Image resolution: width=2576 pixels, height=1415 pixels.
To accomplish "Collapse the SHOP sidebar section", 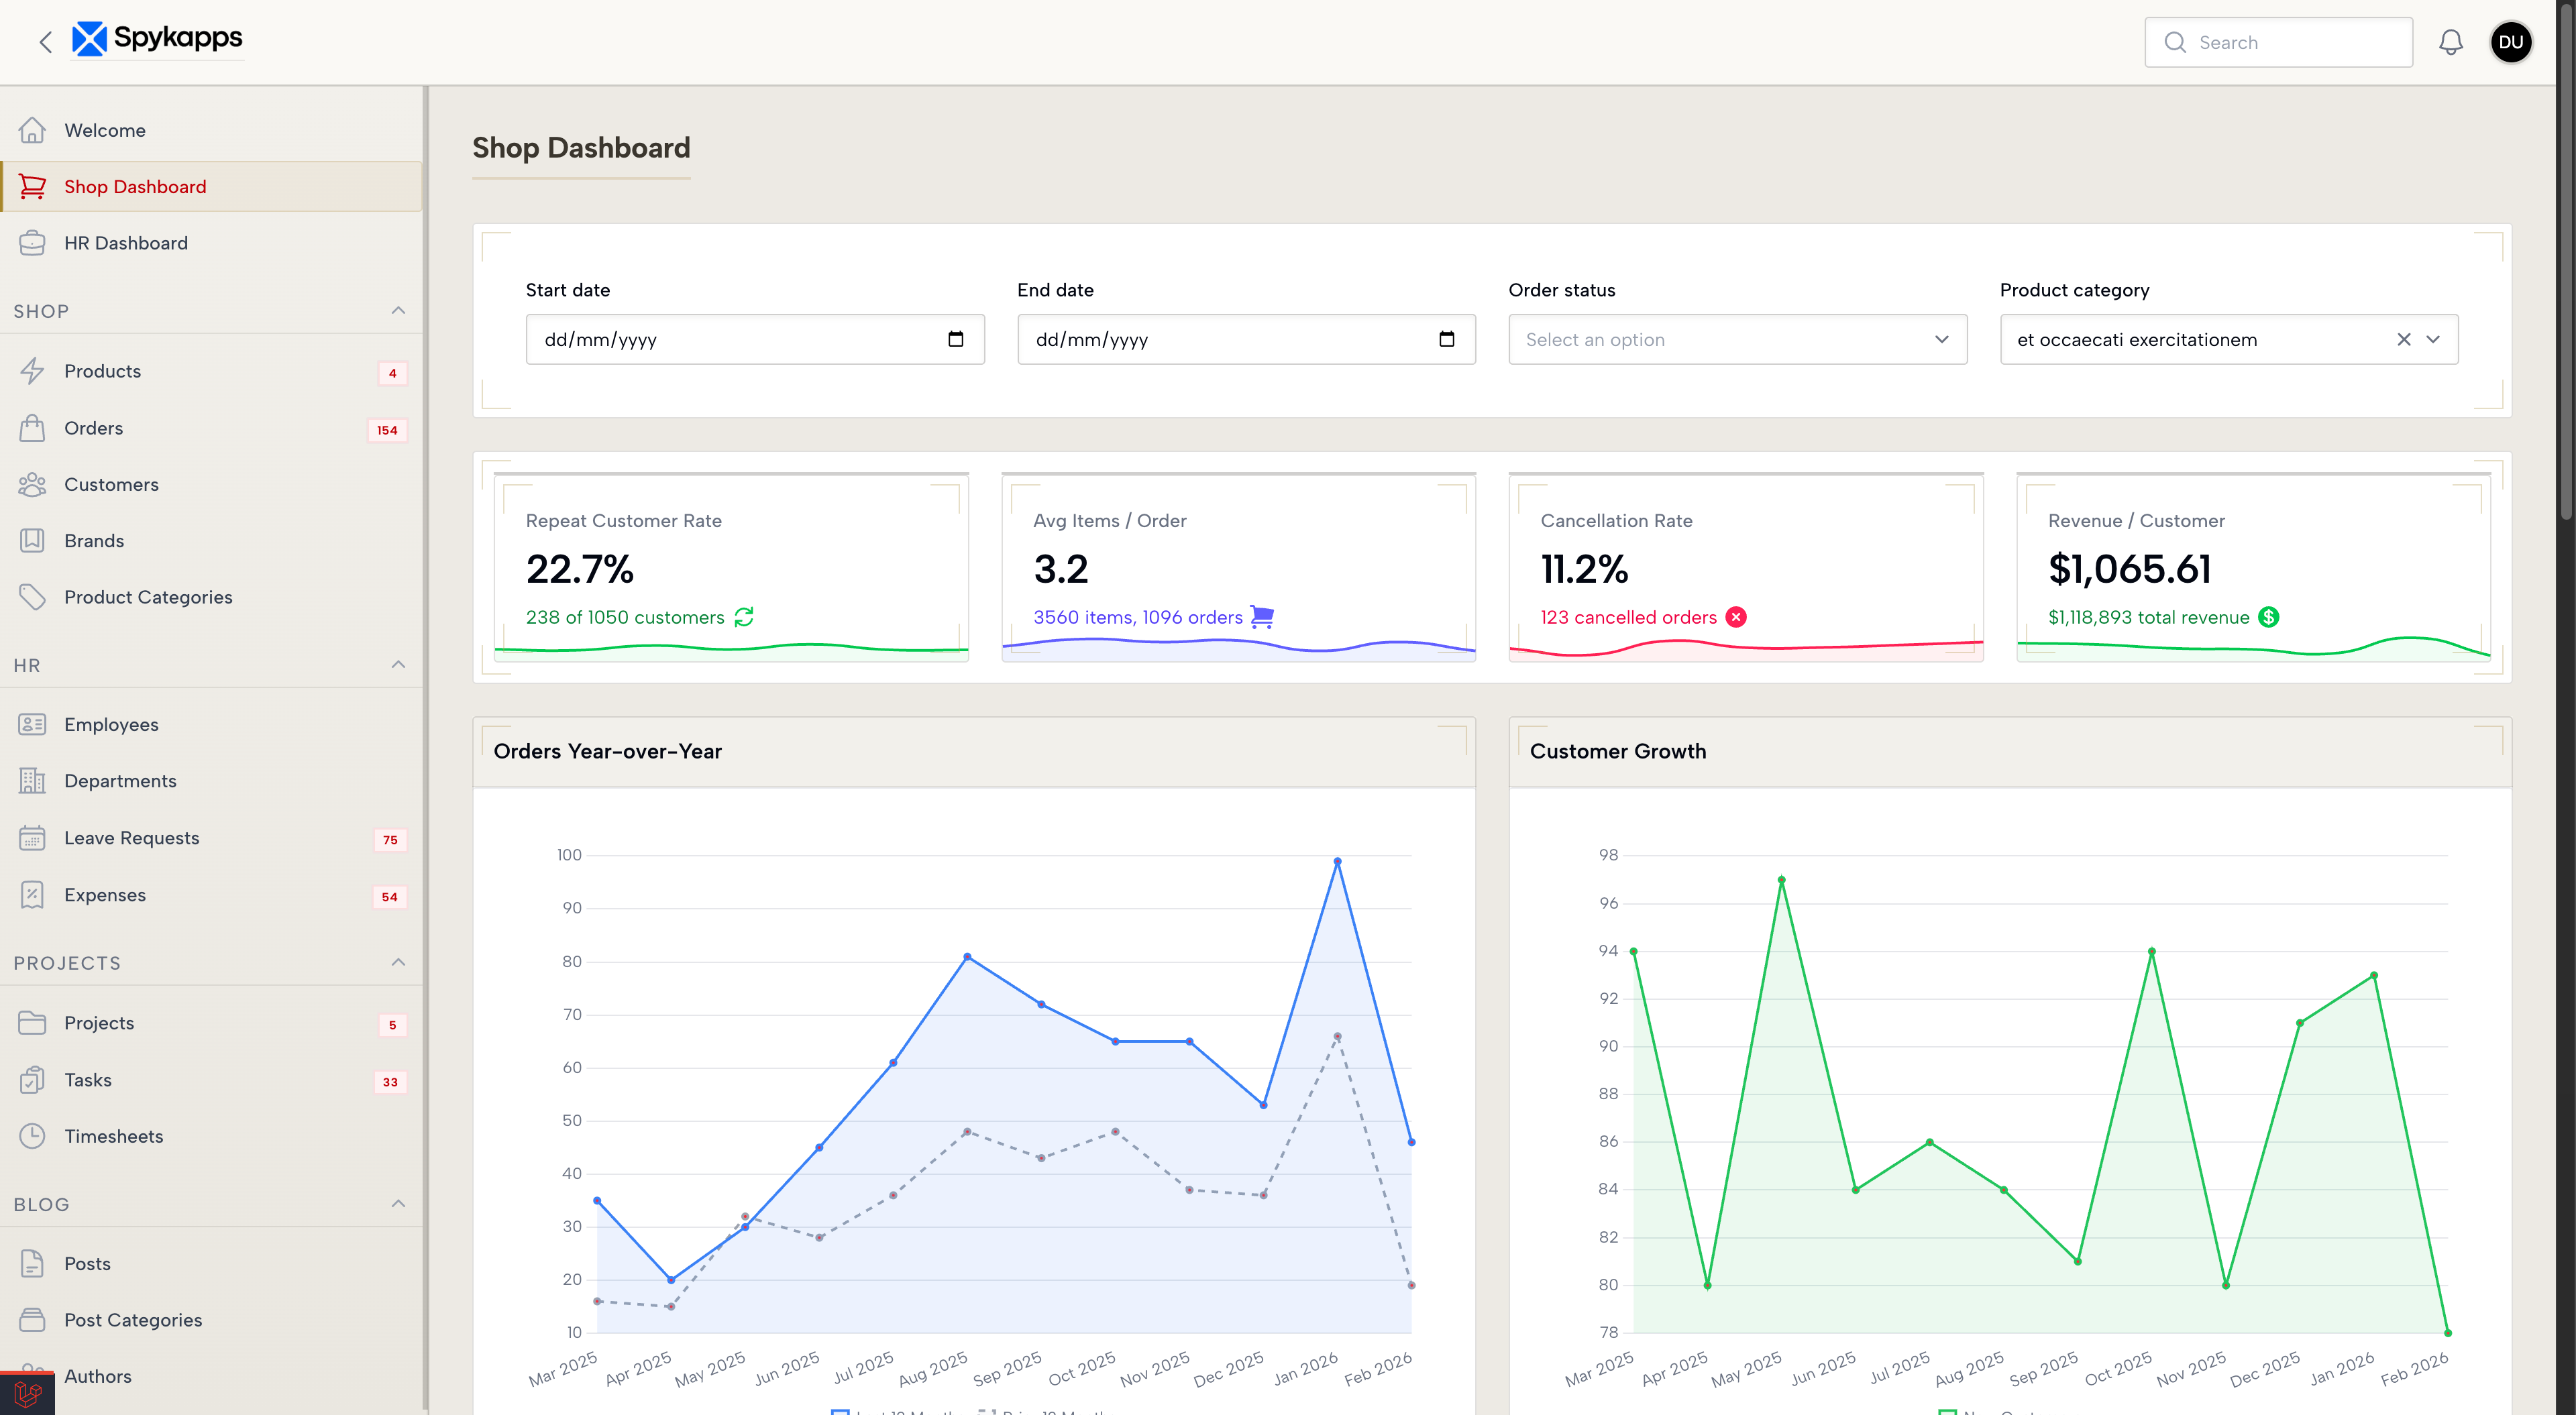I will 398,311.
